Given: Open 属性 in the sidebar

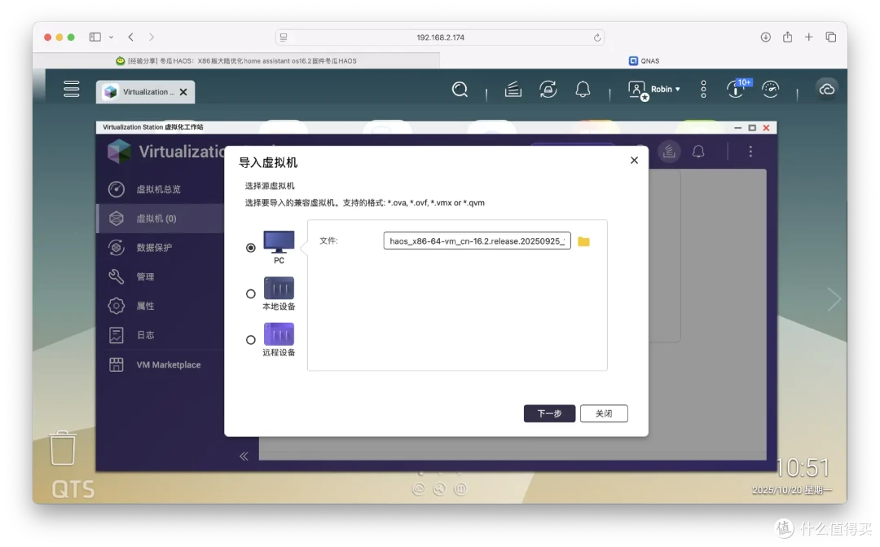Looking at the screenshot, I should pyautogui.click(x=161, y=306).
